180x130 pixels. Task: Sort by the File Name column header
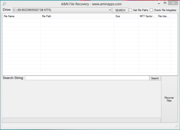click(21, 16)
